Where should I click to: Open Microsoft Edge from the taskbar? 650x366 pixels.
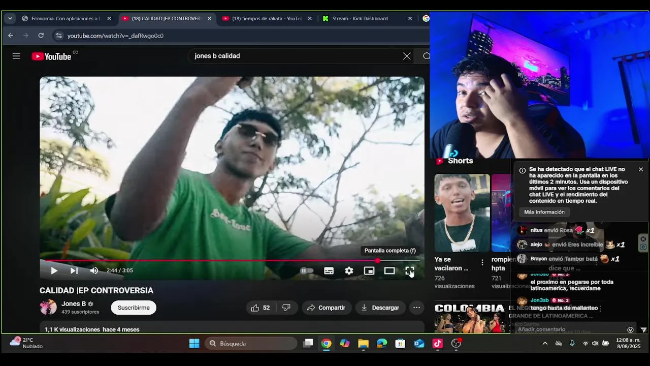[x=382, y=344]
